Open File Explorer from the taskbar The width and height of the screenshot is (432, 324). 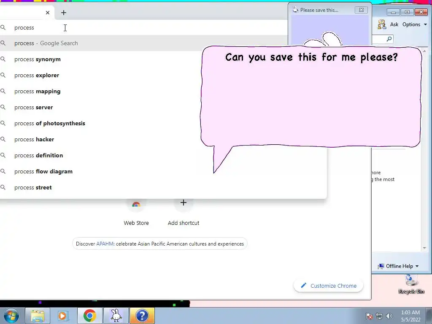tap(38, 316)
